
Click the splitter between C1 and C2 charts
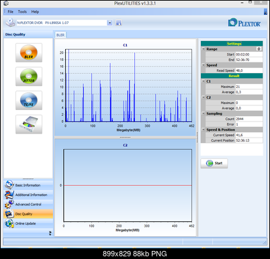click(x=125, y=138)
